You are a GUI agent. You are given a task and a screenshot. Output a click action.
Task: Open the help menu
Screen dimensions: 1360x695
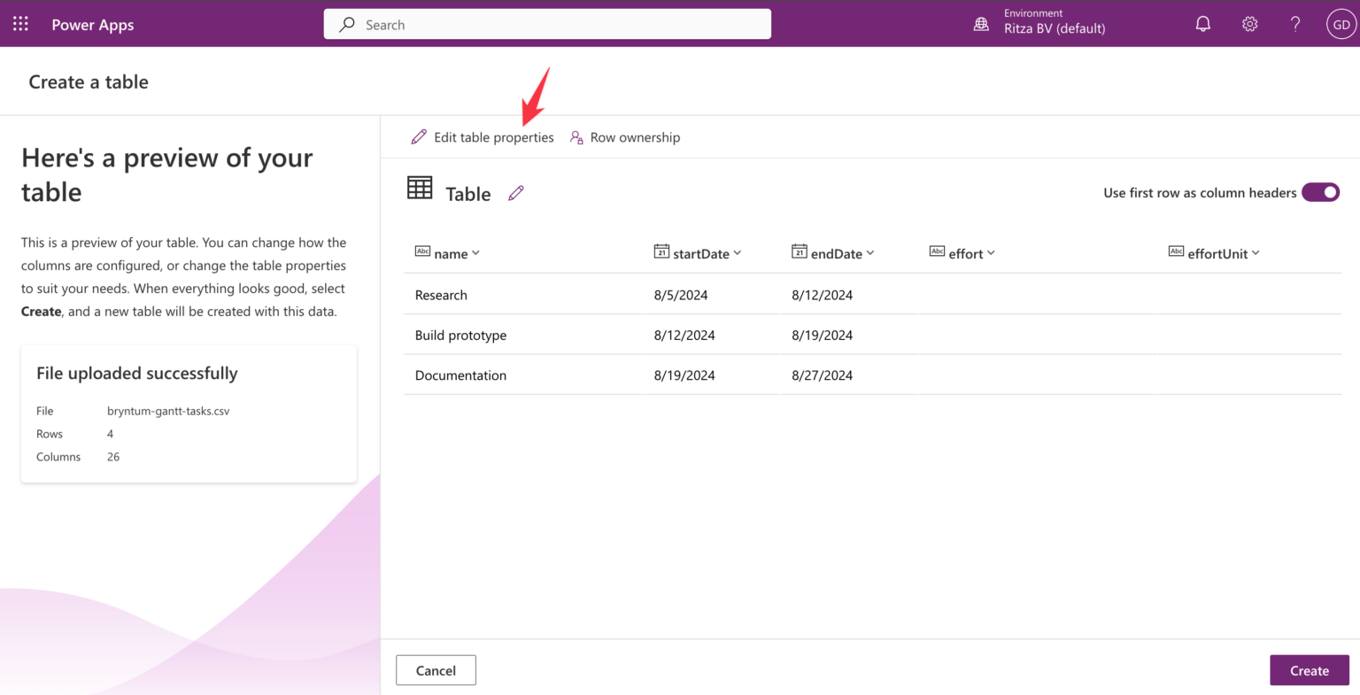click(1294, 24)
